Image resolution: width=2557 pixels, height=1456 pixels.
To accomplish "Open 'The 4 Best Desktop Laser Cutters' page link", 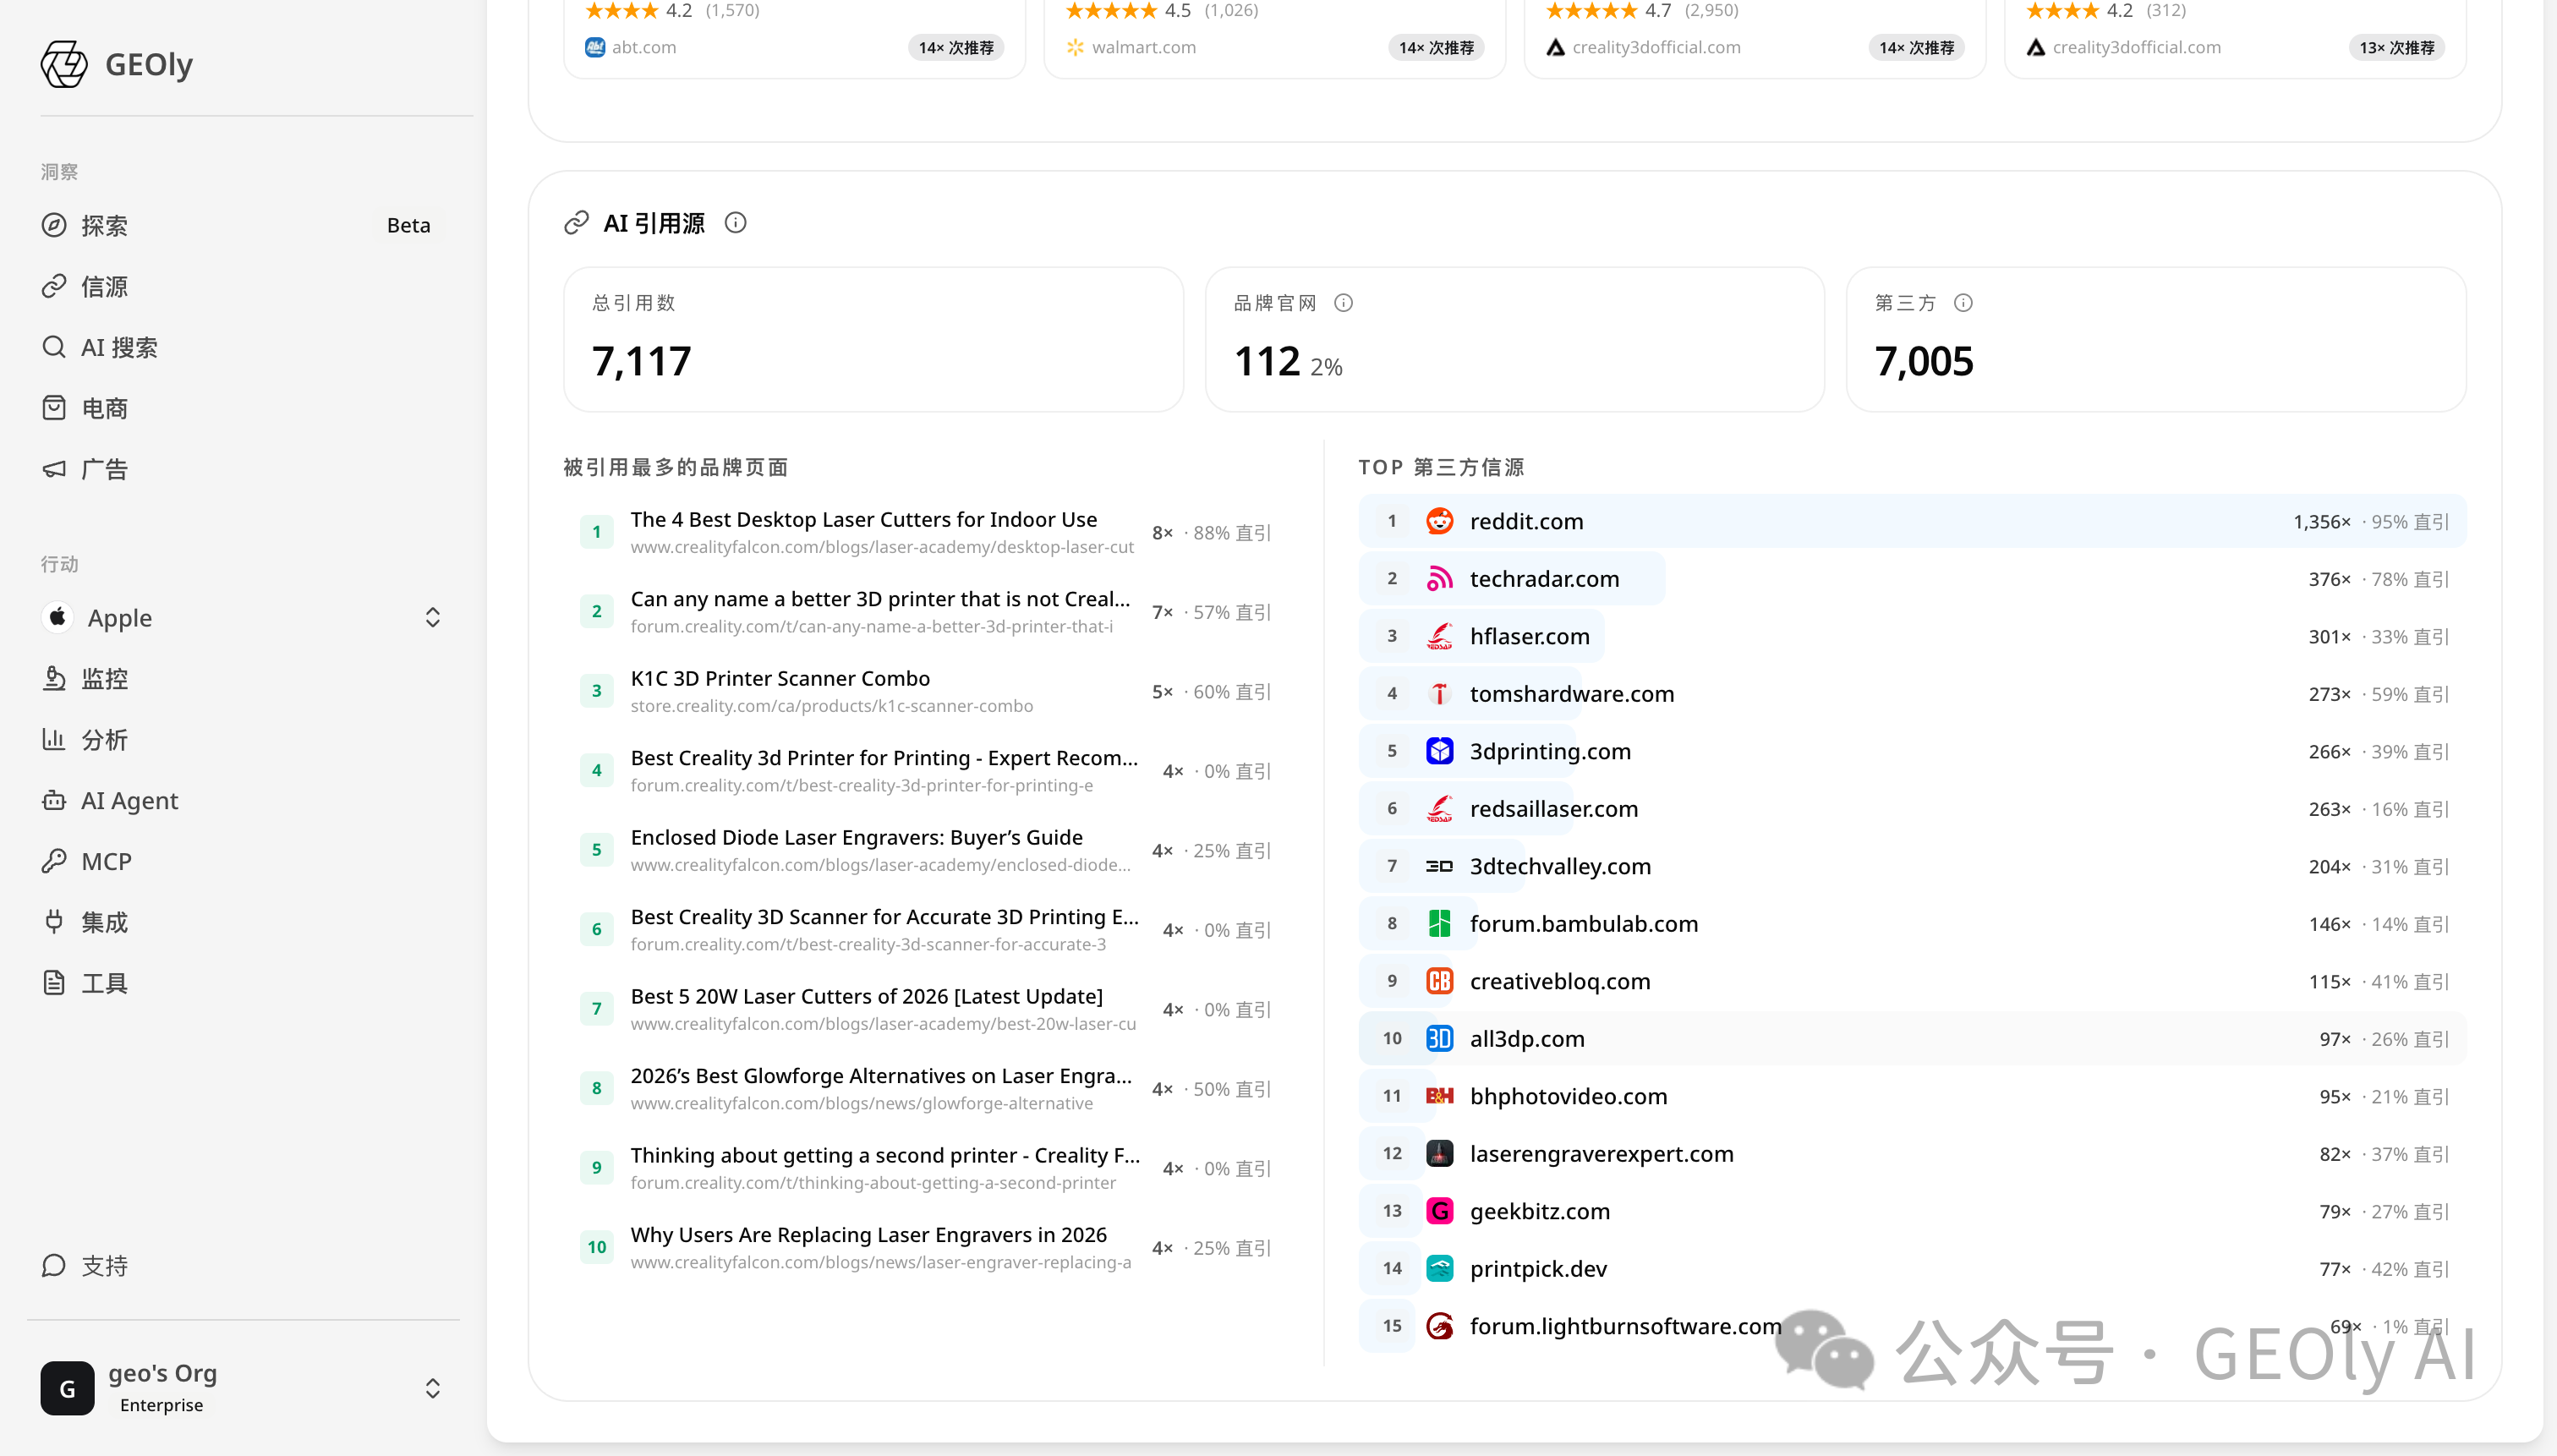I will [x=864, y=519].
